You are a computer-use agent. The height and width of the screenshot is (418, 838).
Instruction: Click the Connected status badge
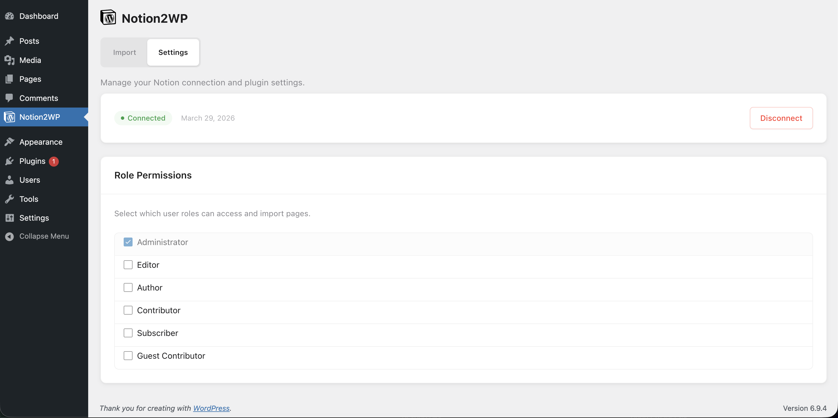[143, 118]
